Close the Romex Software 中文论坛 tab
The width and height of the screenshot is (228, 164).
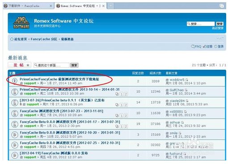point(103,6)
